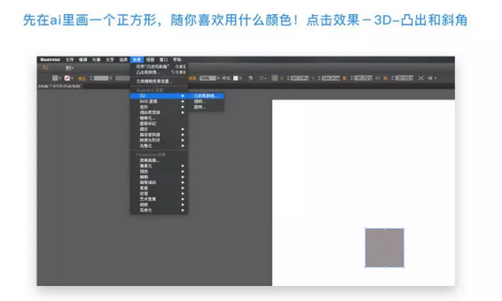Expand the 像素化 submenu
The image size is (502, 301).
[159, 166]
